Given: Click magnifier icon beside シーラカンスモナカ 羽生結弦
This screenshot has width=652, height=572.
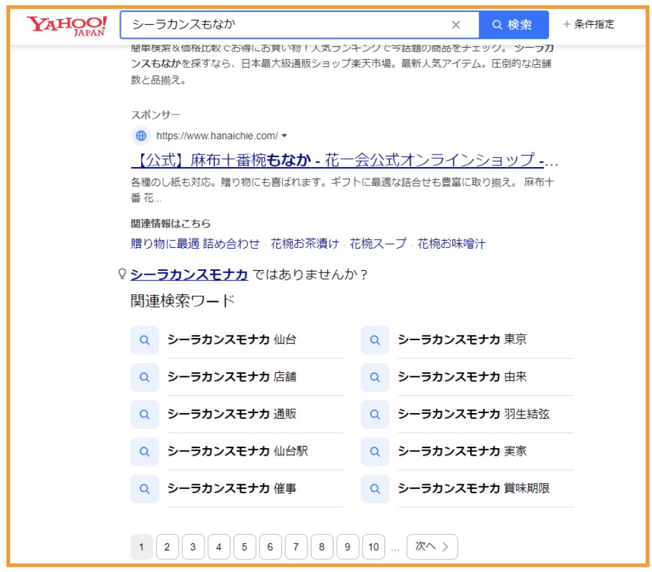Looking at the screenshot, I should click(375, 414).
